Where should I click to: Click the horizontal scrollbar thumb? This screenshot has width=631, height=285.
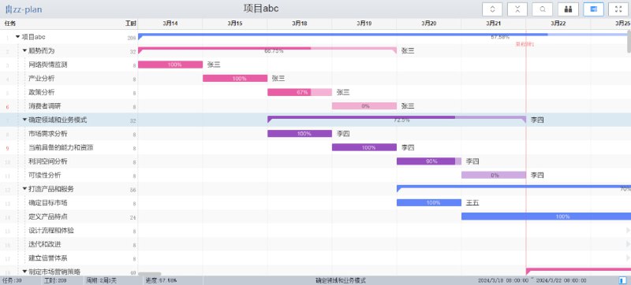(149, 274)
